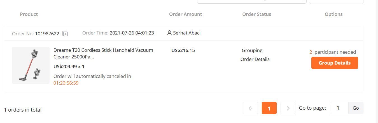Select page 1 in pagination
The width and height of the screenshot is (378, 123).
pos(269,108)
